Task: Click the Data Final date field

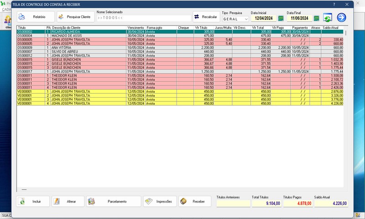Action: click(299, 18)
